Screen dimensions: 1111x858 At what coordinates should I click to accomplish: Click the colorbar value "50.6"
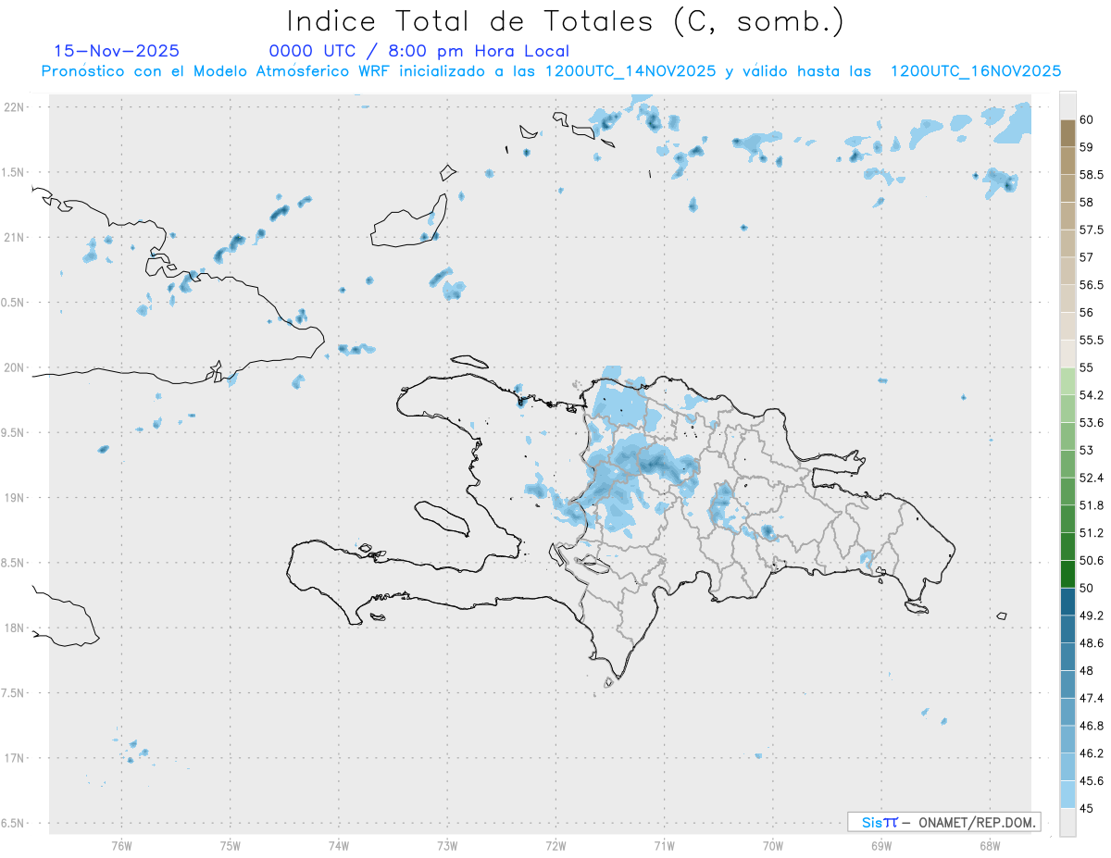1092,560
